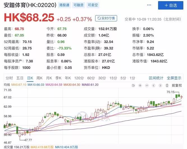Click the MA5:67.10 moving average label
Viewport: 187px width, 149px height.
[19, 85]
